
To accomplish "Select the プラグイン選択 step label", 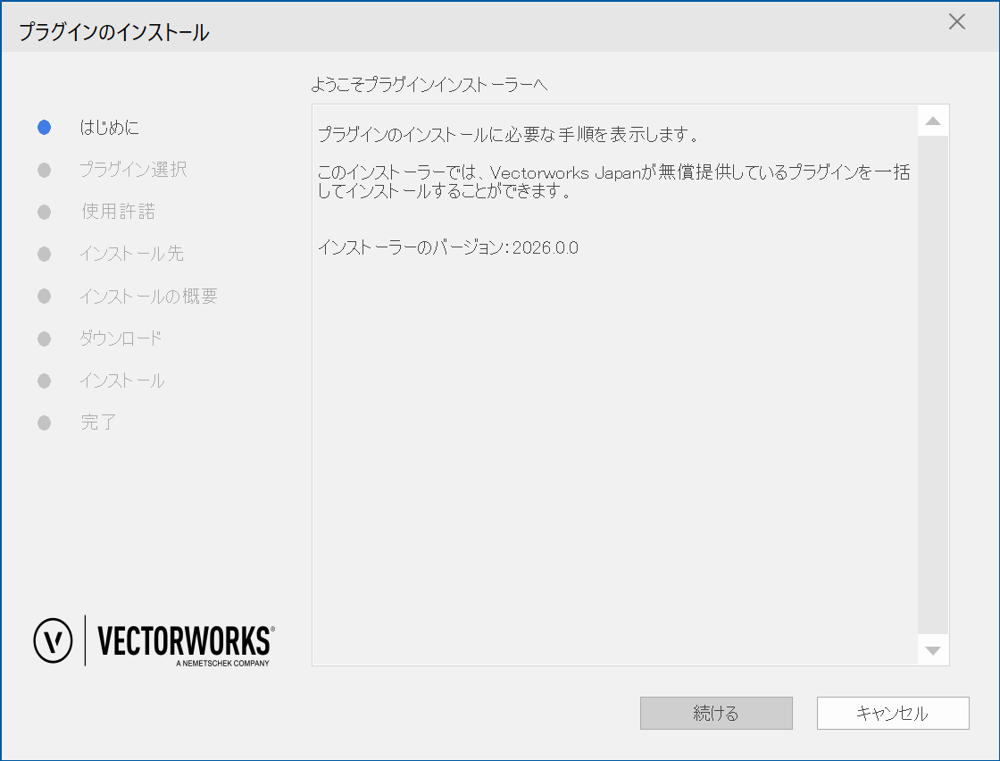I will [133, 170].
